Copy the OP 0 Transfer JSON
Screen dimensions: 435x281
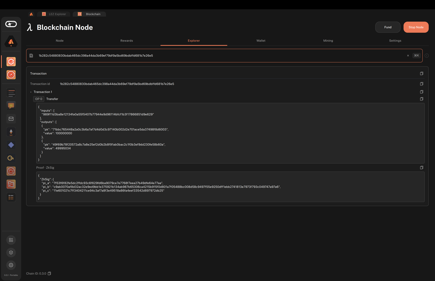pos(422,99)
